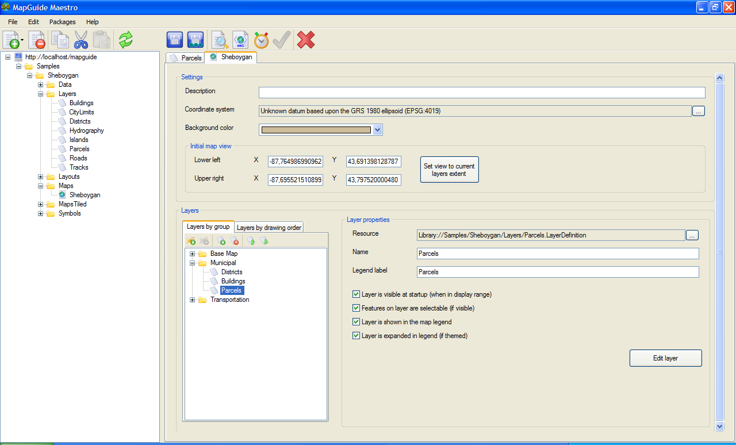Expand the Base Map group
Viewport: 736px width, 445px height.
192,254
